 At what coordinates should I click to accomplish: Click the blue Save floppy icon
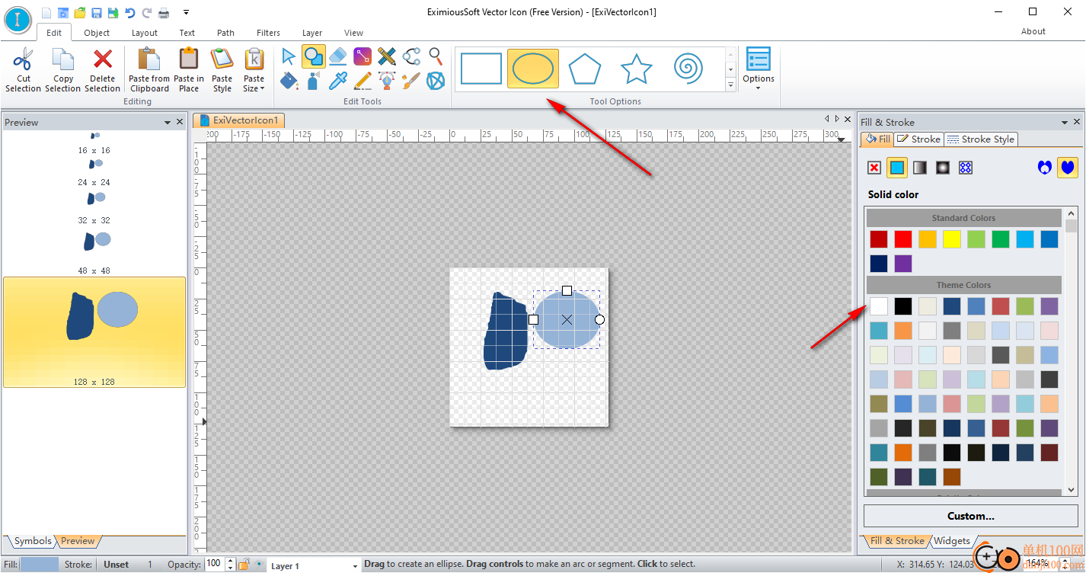[x=97, y=12]
